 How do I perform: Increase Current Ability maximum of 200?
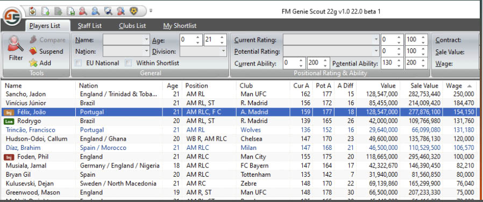pos(325,60)
